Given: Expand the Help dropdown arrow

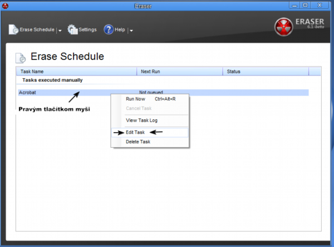Looking at the screenshot, I should (x=131, y=31).
